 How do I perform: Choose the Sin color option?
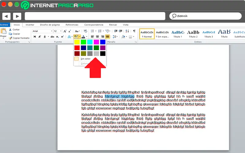(x=85, y=58)
